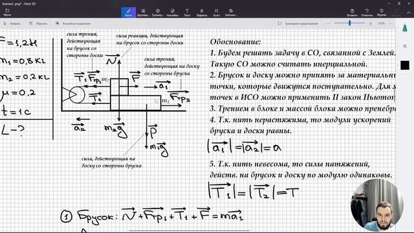Click the label 'сила реакции, действующая'
The image size is (414, 233).
coord(149,36)
